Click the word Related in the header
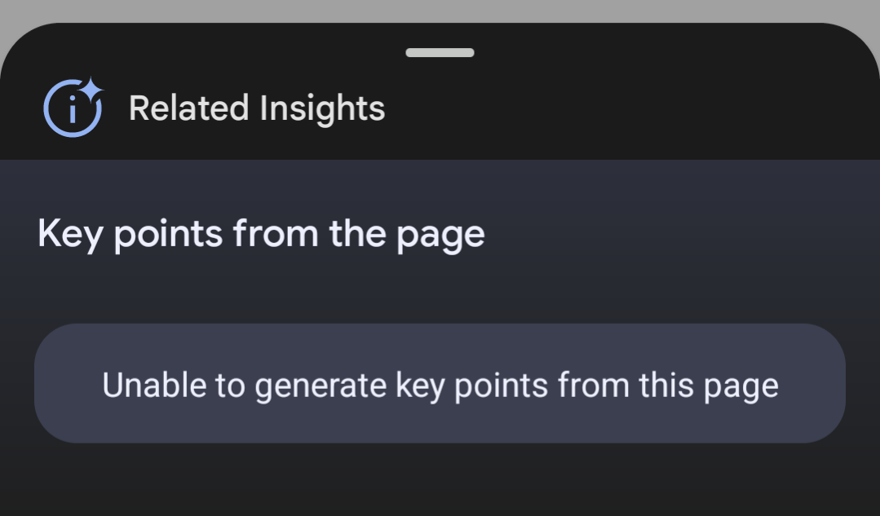Screen dimensions: 880x516 [x=189, y=108]
